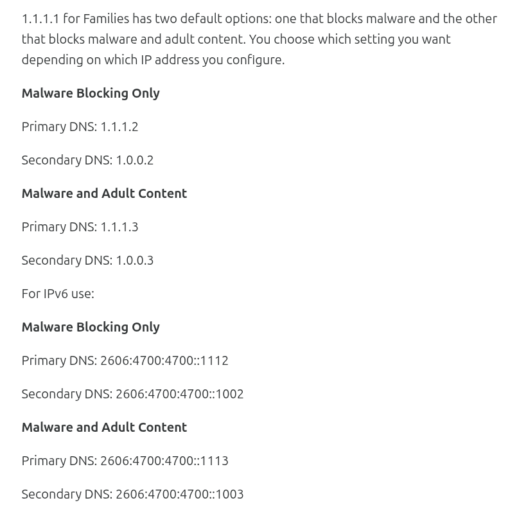Click Primary DNS 2606:4700:4700::1112 line
This screenshot has width=510, height=514.
tap(125, 360)
